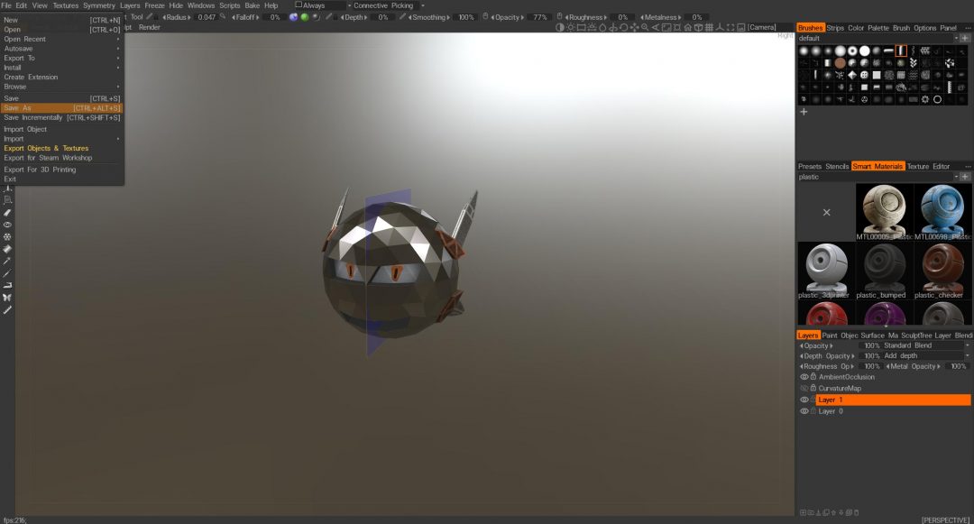Expand the Export To submenu
Image resolution: width=974 pixels, height=524 pixels.
point(61,59)
